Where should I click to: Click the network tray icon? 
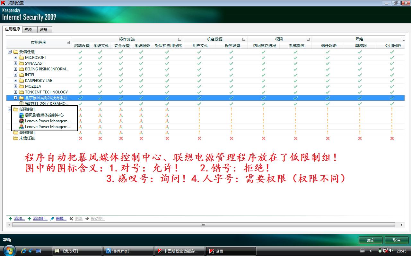click(x=385, y=251)
